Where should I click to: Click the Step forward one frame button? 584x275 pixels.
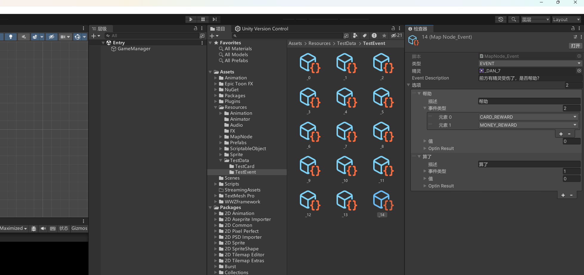214,19
